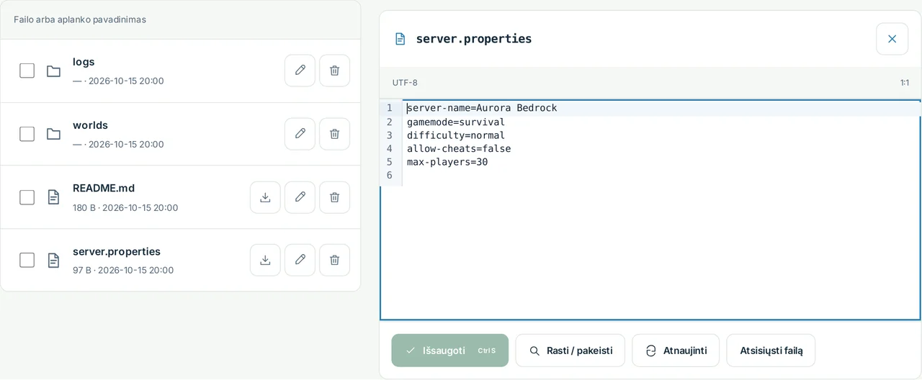Reload the file with Atnaujinti

click(x=676, y=350)
